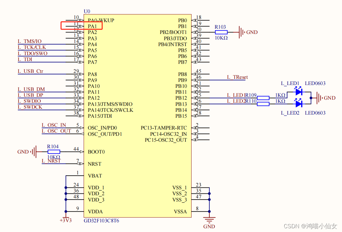The height and width of the screenshot is (232, 342).
Task: Click the PB4/JNTRST pin name
Action: click(173, 44)
